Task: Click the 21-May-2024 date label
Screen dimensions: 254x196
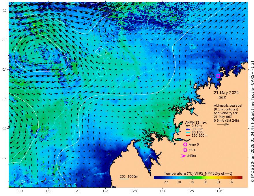Action: point(226,93)
